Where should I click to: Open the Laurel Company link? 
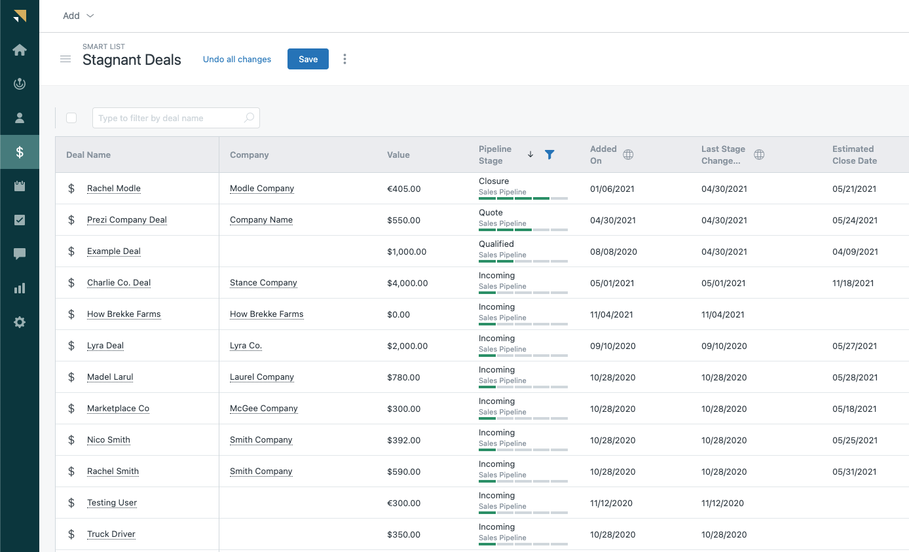(x=262, y=377)
